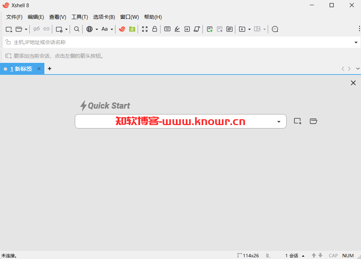Click the Highlight pen toolbar icon
The height and width of the screenshot is (259, 361).
pyautogui.click(x=177, y=29)
